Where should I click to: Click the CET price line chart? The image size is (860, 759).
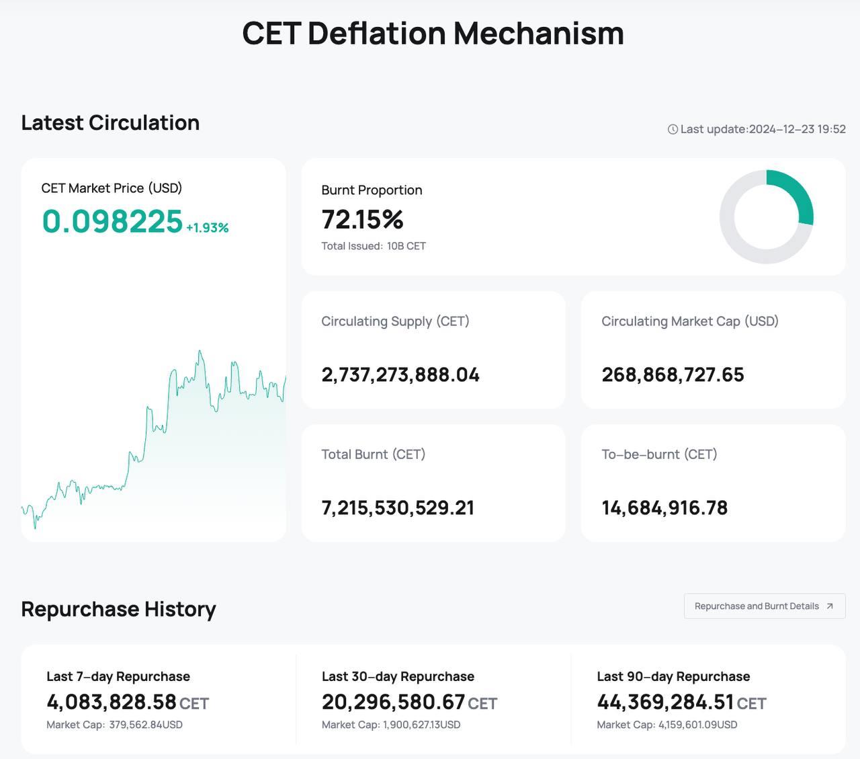pyautogui.click(x=153, y=437)
